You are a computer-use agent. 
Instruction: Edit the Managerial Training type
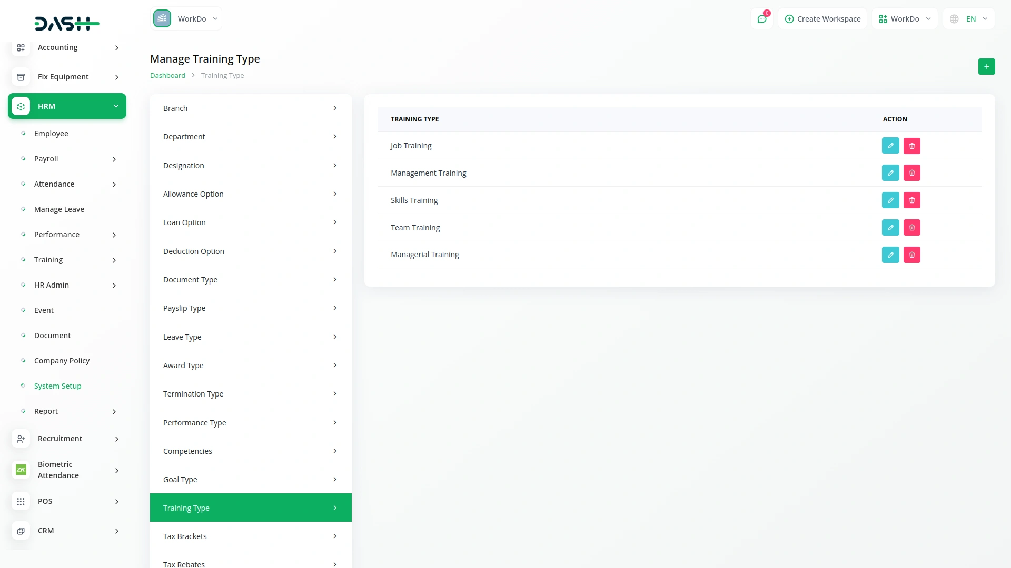pos(890,255)
